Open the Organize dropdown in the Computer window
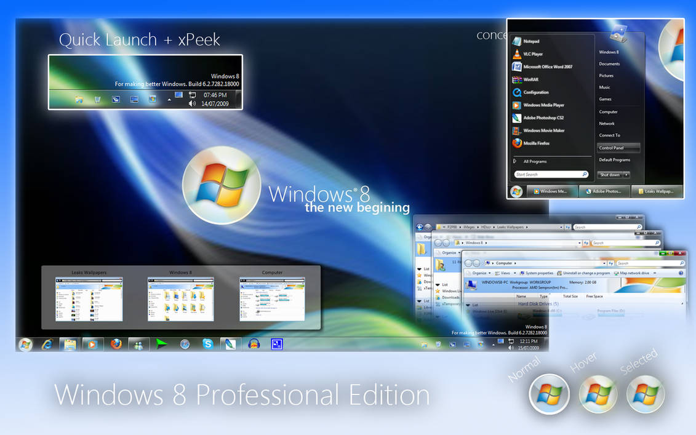This screenshot has height=435, width=696. [480, 273]
